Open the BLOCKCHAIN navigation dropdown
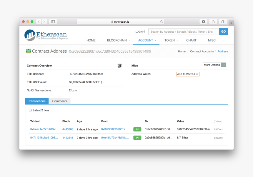The height and width of the screenshot is (177, 253). point(118,40)
